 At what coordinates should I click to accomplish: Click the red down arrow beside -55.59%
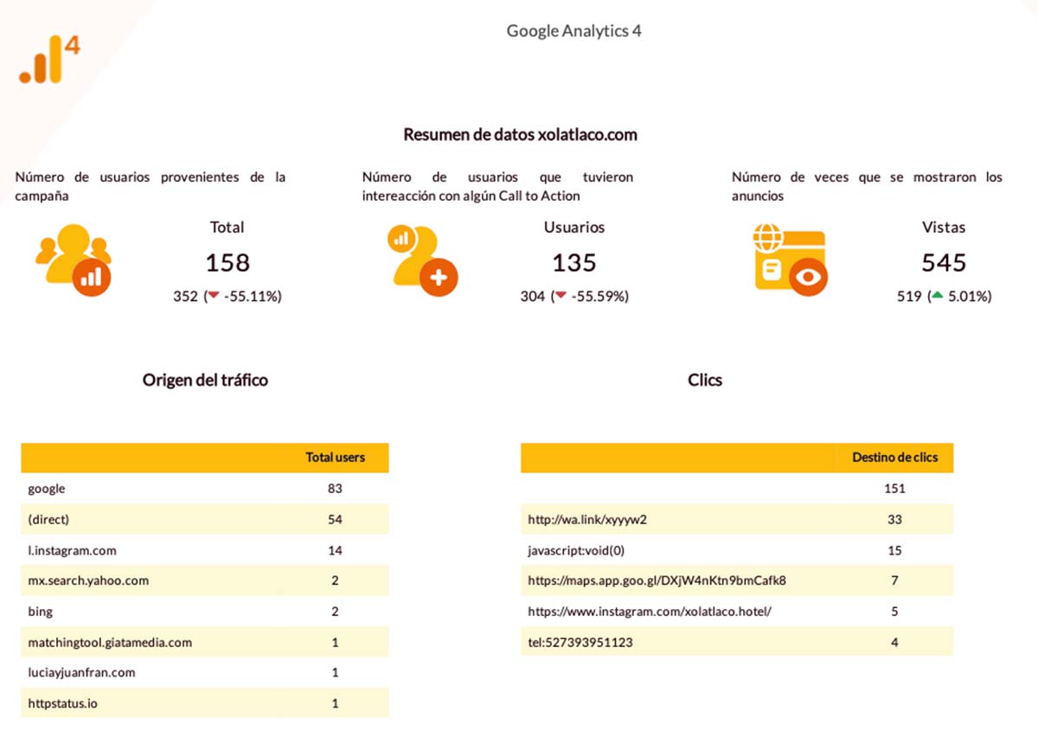[x=561, y=296]
